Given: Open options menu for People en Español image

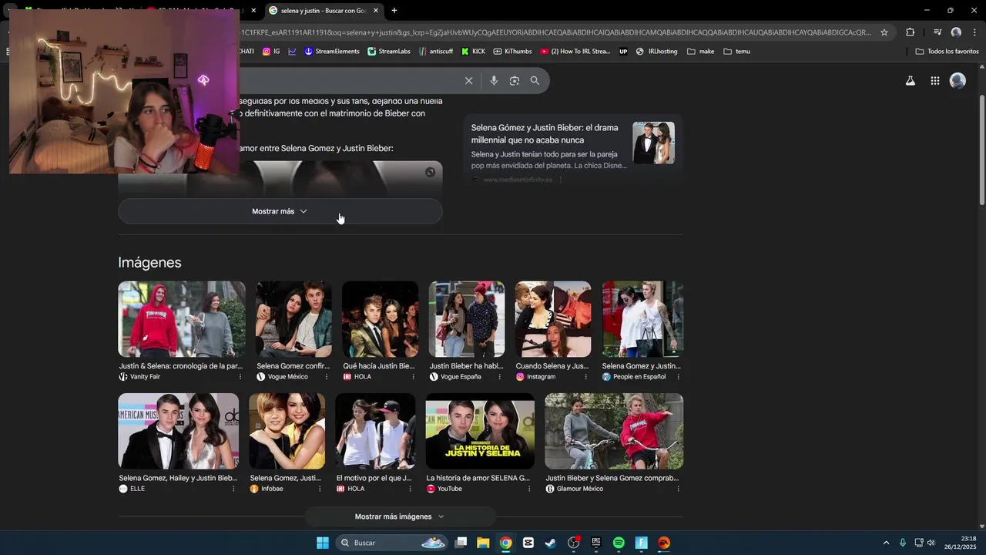Looking at the screenshot, I should (678, 377).
